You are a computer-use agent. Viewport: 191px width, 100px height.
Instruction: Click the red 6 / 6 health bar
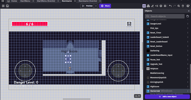coord(30,24)
